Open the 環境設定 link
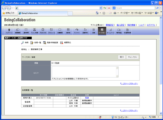The image size is (163, 120). (x=110, y=25)
